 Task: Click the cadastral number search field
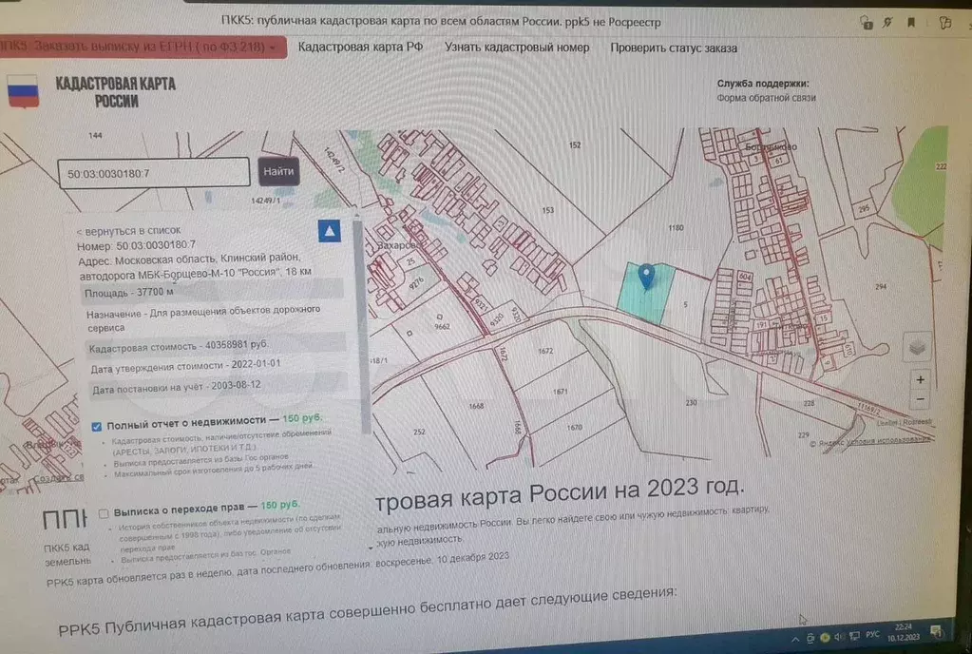154,173
